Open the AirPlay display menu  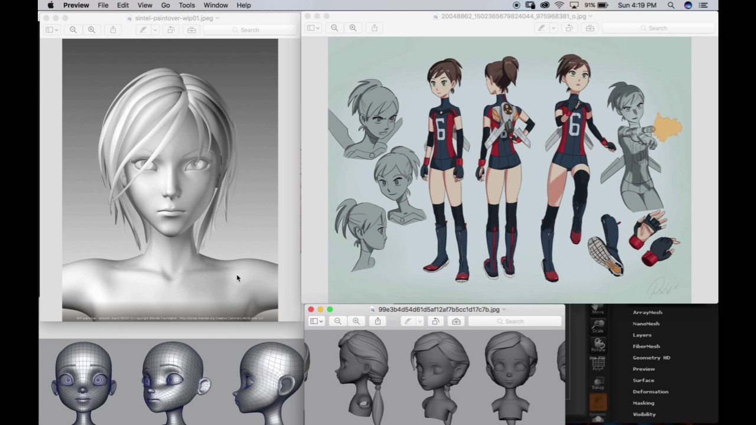coord(573,5)
